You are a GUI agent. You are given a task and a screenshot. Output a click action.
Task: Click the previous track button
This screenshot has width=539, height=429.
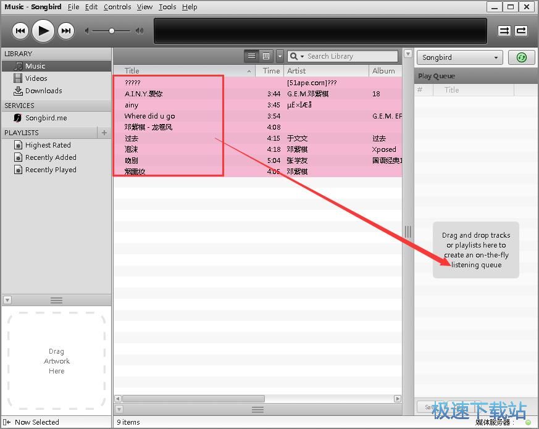[20, 31]
